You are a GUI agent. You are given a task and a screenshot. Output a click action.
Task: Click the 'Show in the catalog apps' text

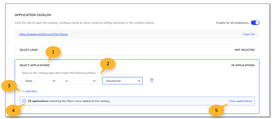click(x=59, y=73)
